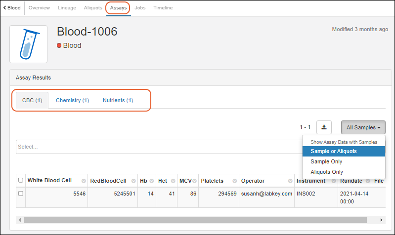Screen dimensions: 395x235
Task: Click the download export icon button
Action: tap(324, 127)
